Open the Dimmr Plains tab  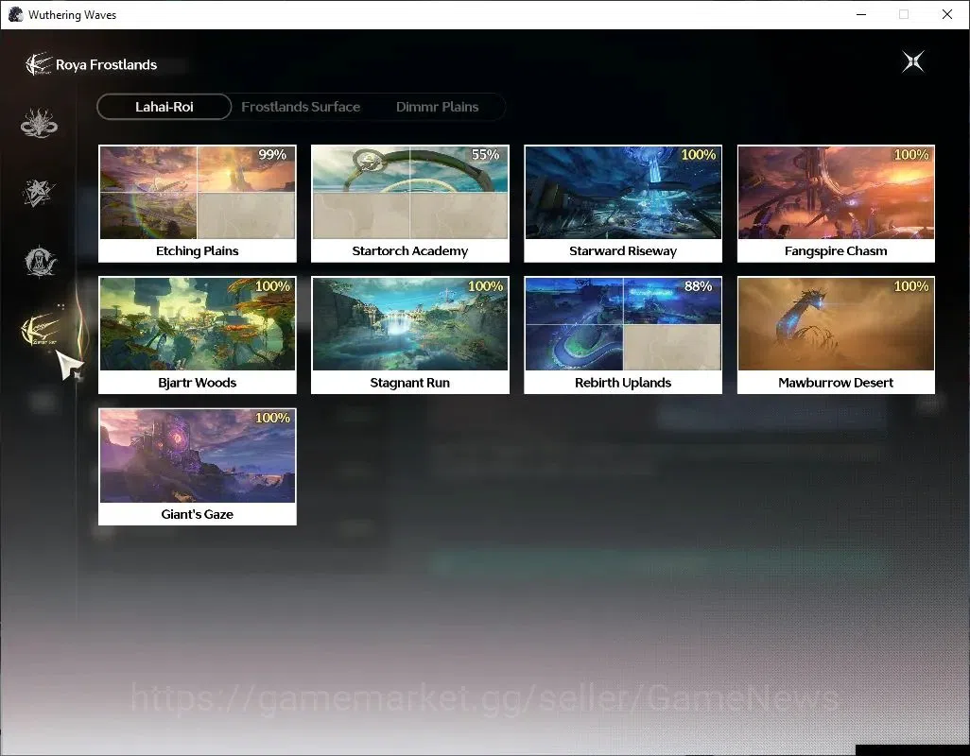point(437,107)
